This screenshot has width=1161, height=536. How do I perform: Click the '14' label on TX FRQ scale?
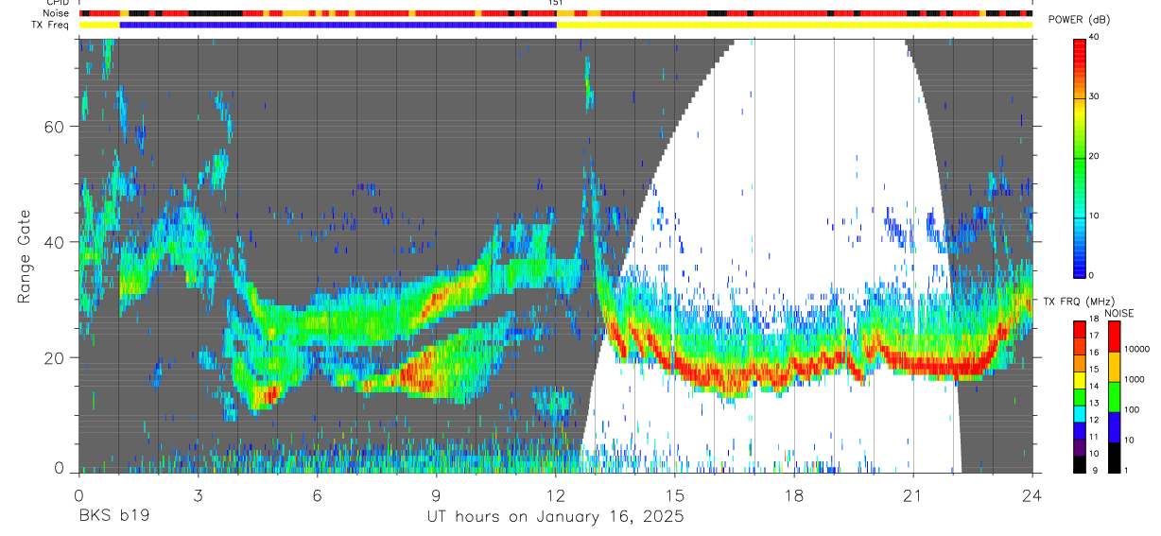[x=1093, y=386]
